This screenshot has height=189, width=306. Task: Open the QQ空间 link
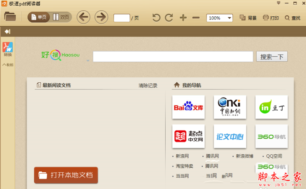(x=274, y=156)
